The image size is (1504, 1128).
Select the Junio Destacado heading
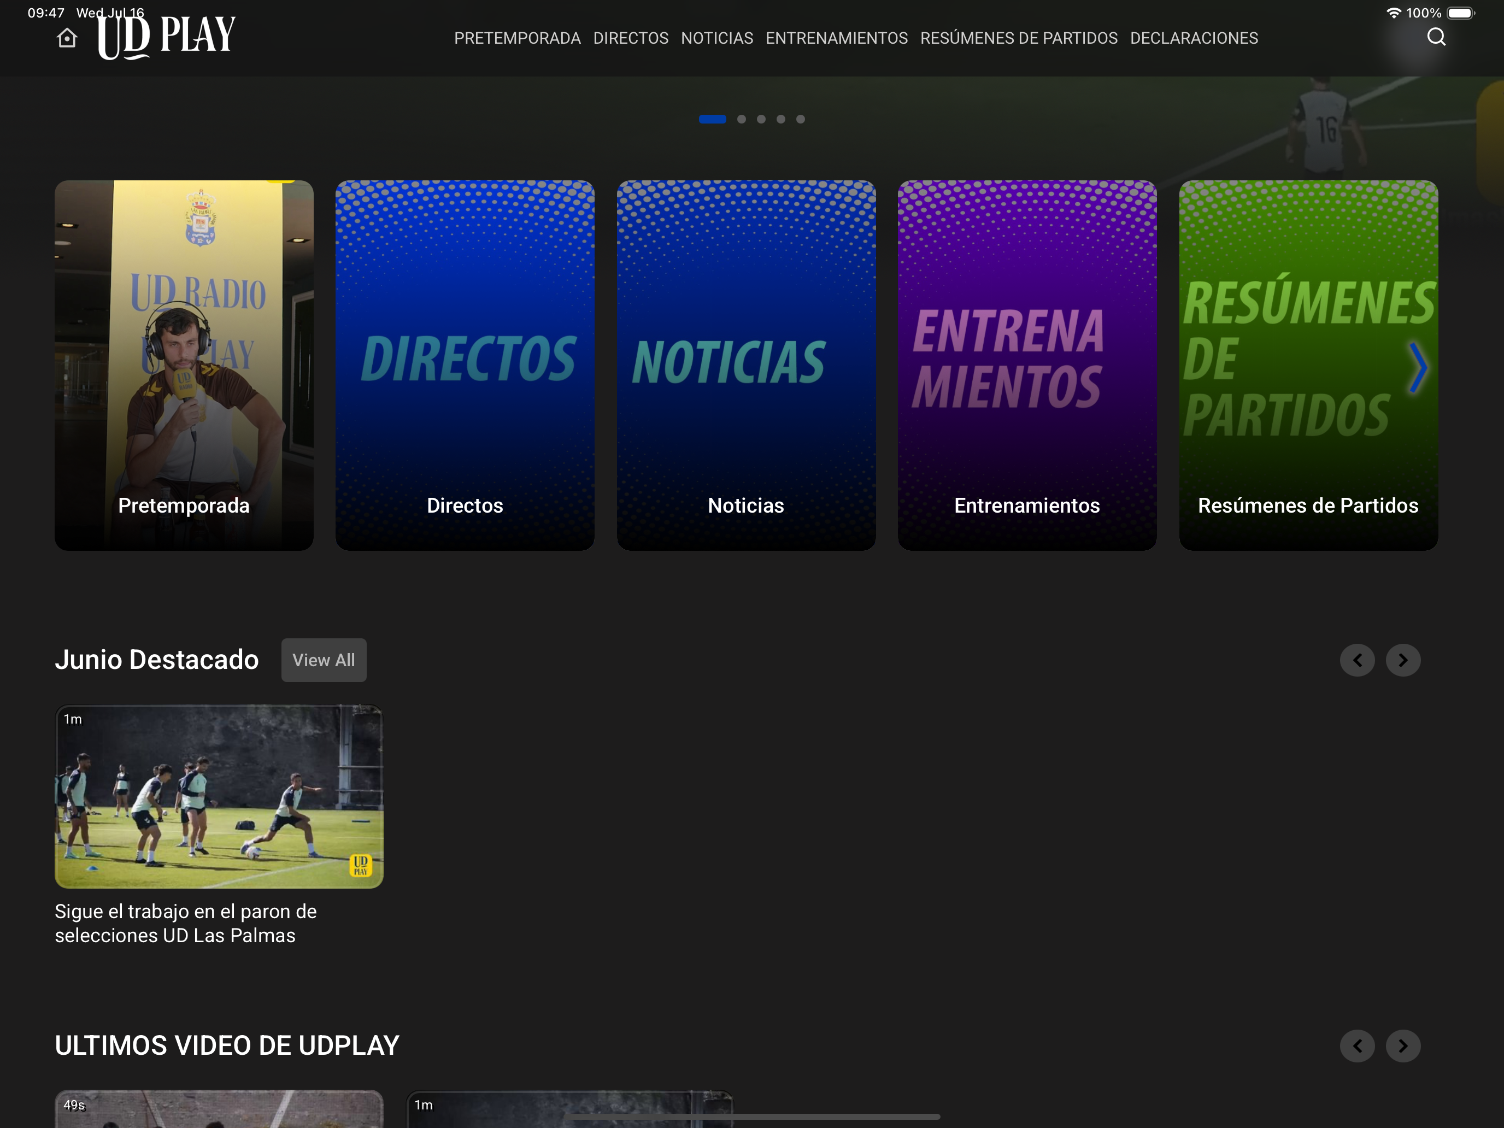coord(157,660)
